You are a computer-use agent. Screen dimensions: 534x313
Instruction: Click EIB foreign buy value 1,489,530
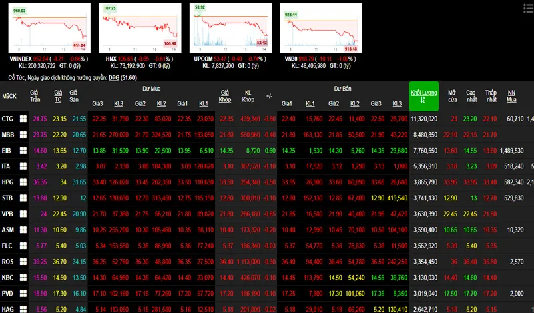(511, 151)
